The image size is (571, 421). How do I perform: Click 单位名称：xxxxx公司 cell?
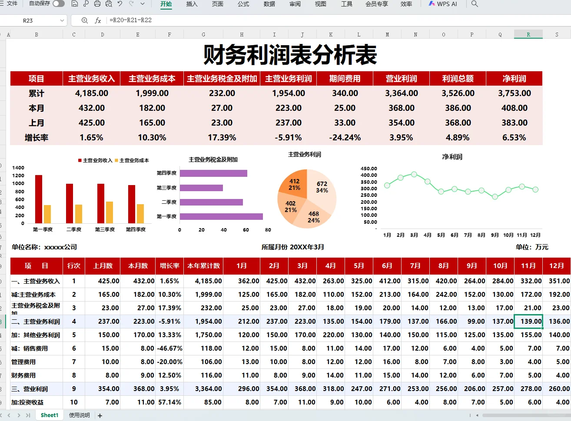tap(44, 247)
